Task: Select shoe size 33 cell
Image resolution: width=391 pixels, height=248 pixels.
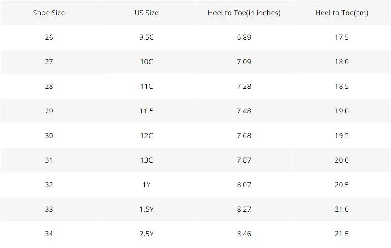Action: tap(49, 209)
